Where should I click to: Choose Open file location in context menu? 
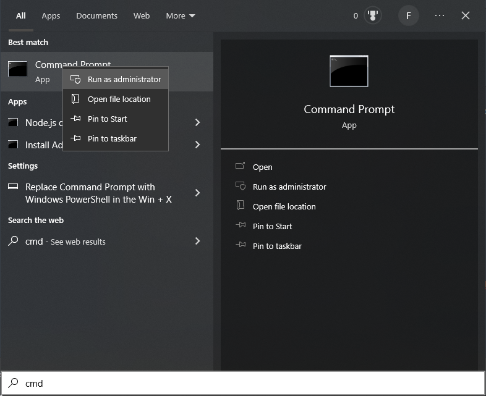(116, 99)
